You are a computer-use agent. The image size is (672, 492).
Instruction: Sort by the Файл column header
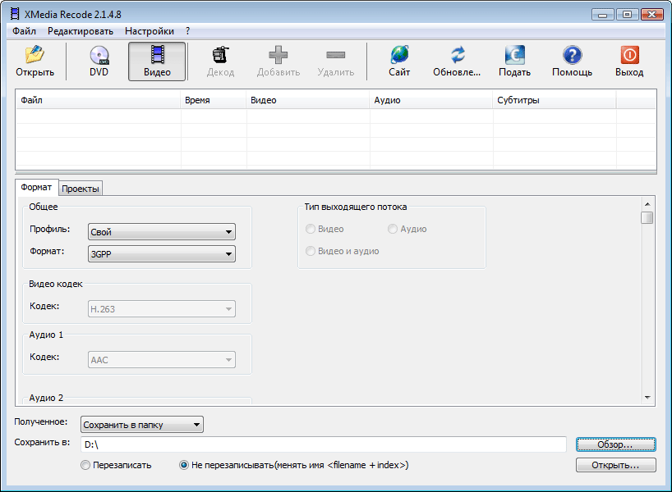point(98,100)
